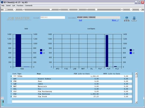Open the network hierarchy icon beside description
This screenshot has height=108, width=145.
coord(127,19)
